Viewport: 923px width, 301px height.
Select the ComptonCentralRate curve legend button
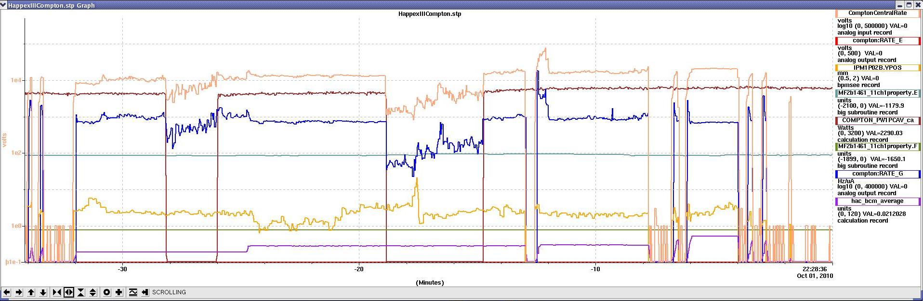pyautogui.click(x=877, y=13)
